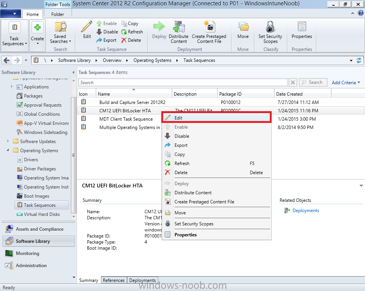365x291 pixels.
Task: Click Distribute Content in ribbon
Action: (x=179, y=33)
